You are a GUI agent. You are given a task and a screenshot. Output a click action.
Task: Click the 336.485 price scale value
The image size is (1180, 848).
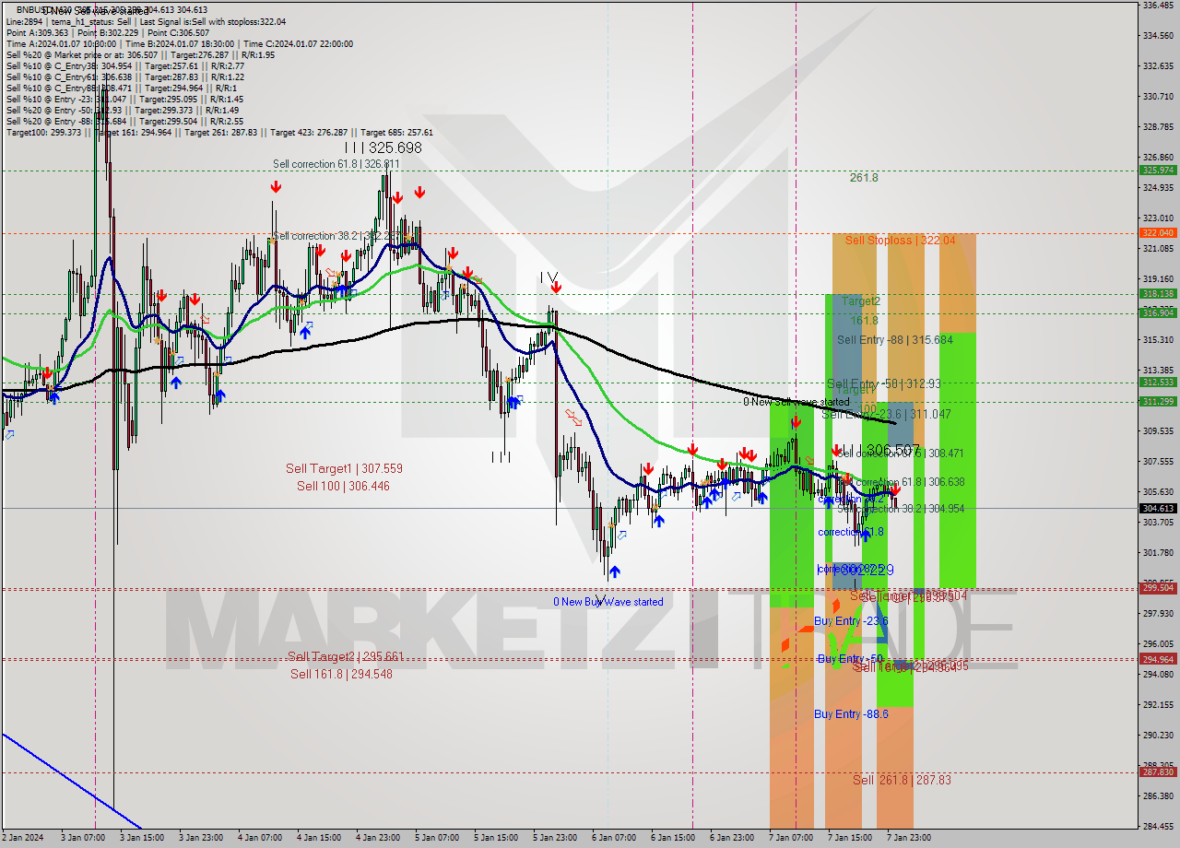click(1157, 6)
